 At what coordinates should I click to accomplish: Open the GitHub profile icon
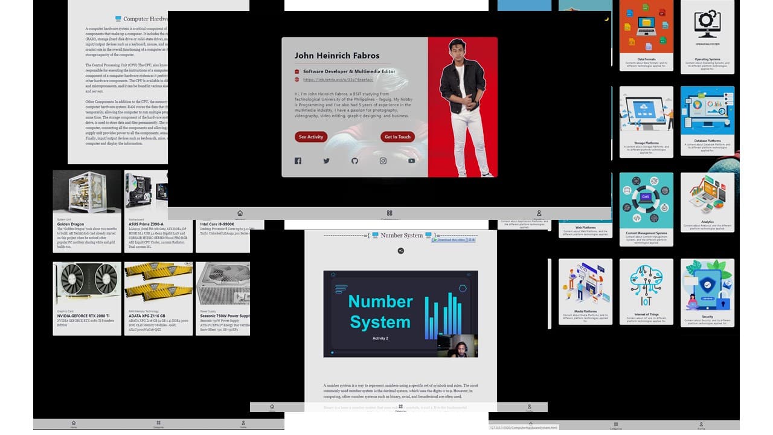coord(354,161)
